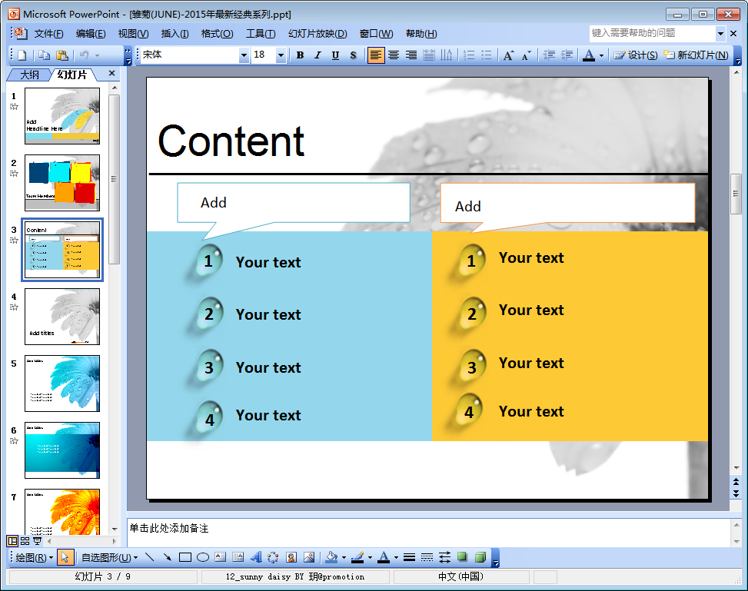The image size is (748, 591).
Task: Toggle bulleted list
Action: (x=487, y=55)
